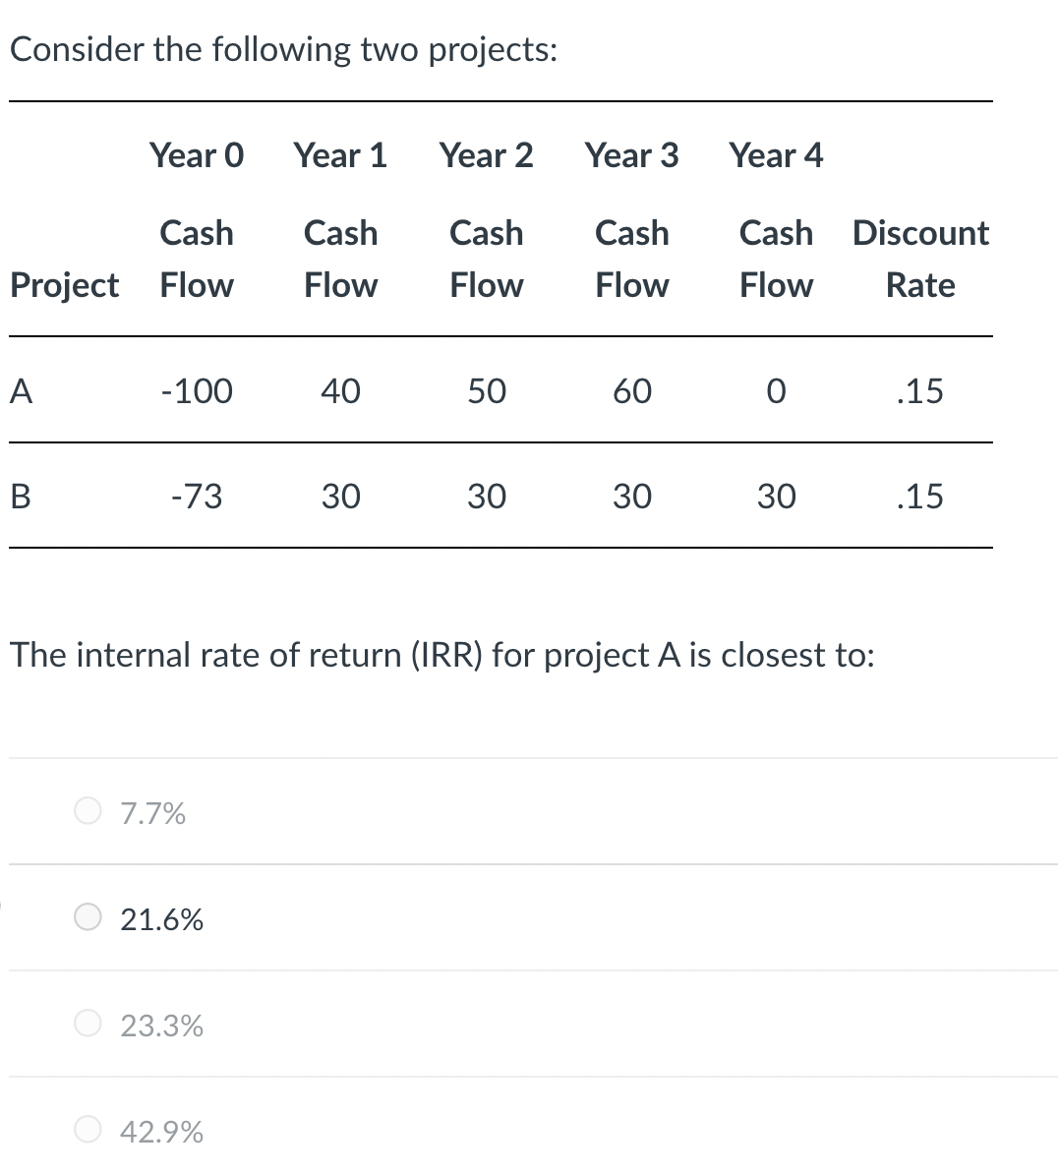1058x1174 pixels.
Task: Click the Project B row label
Action: (x=22, y=497)
